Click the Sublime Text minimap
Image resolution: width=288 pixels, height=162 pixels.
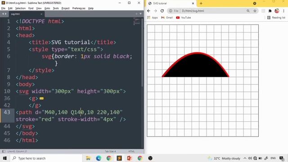pos(136,21)
